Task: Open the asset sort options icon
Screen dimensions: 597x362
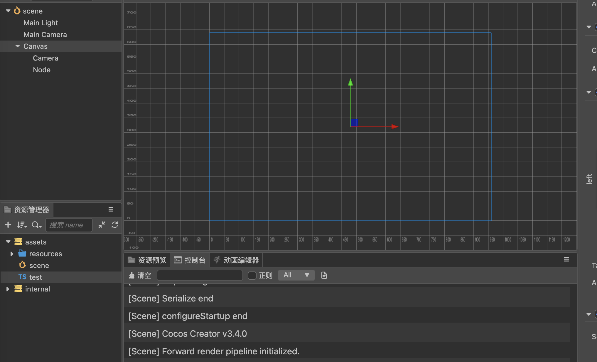Action: (x=22, y=225)
